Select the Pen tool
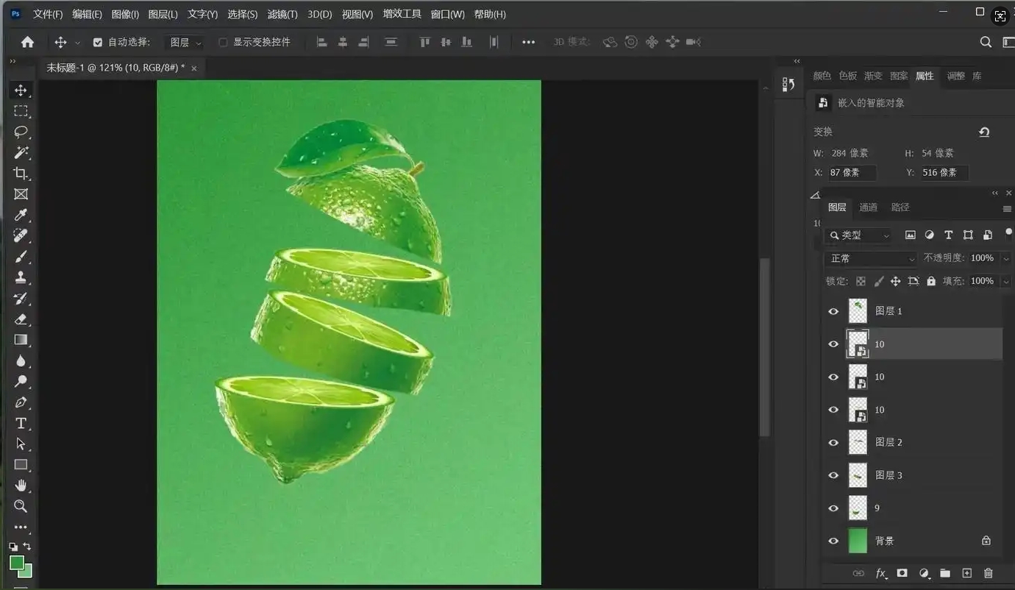Image resolution: width=1015 pixels, height=590 pixels. click(x=21, y=402)
